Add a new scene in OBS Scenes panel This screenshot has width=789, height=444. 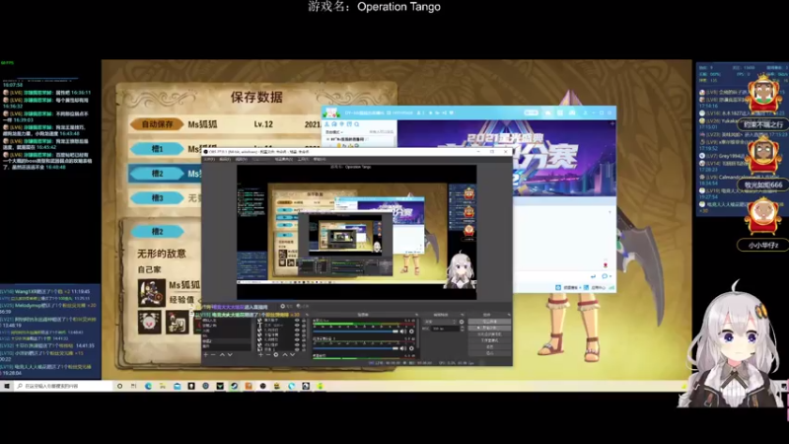point(206,355)
